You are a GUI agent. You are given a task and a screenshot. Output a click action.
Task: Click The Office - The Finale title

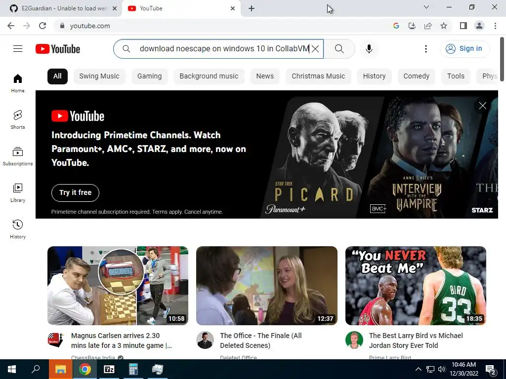[261, 341]
